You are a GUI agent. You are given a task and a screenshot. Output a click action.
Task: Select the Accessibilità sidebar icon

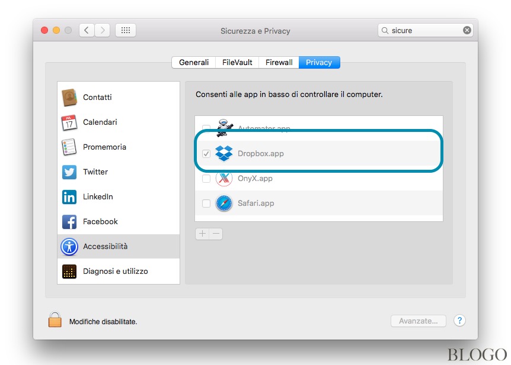[x=69, y=247]
